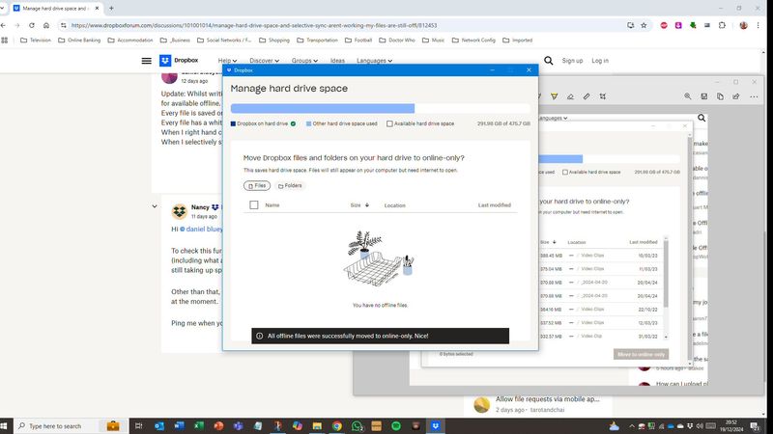The width and height of the screenshot is (773, 434).
Task: Click the Chrome address bar URL
Action: 254,25
